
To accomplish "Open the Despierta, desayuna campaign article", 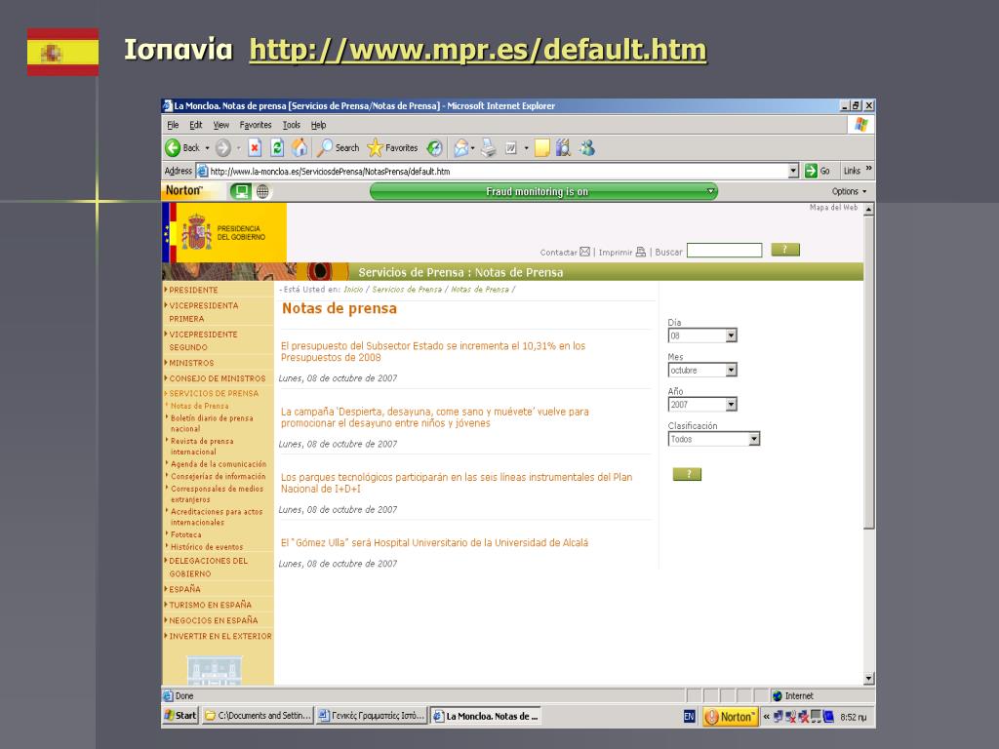I will tap(434, 417).
